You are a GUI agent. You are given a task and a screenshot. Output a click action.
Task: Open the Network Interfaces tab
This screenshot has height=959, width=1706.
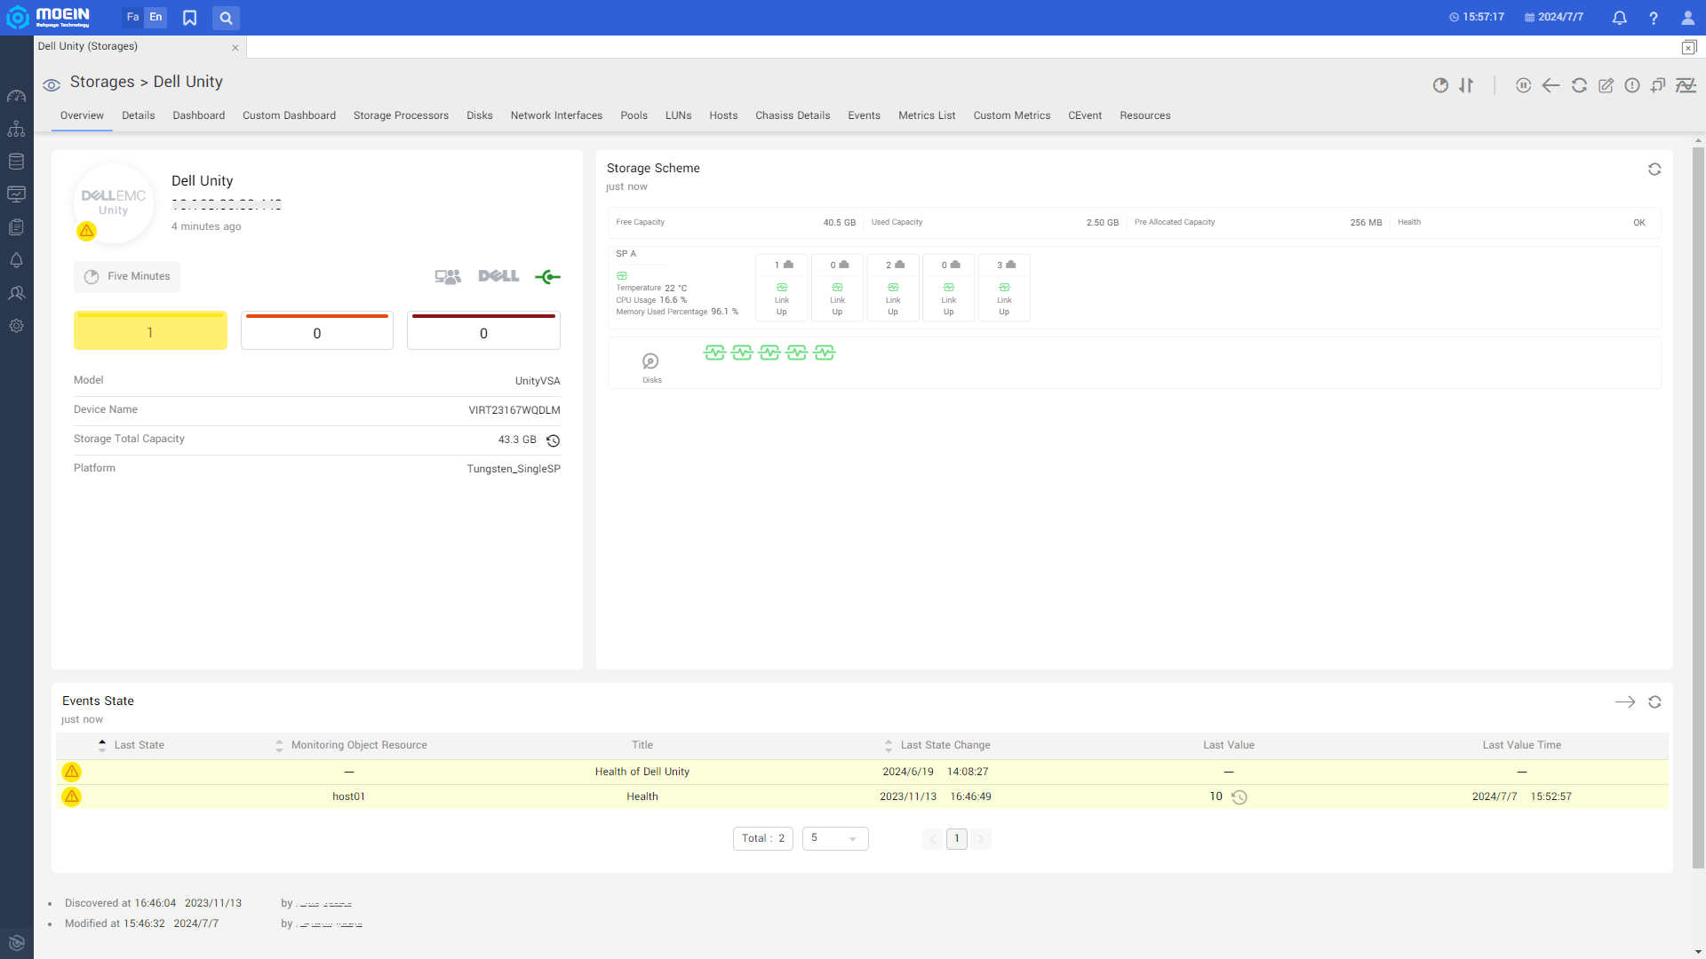(556, 115)
